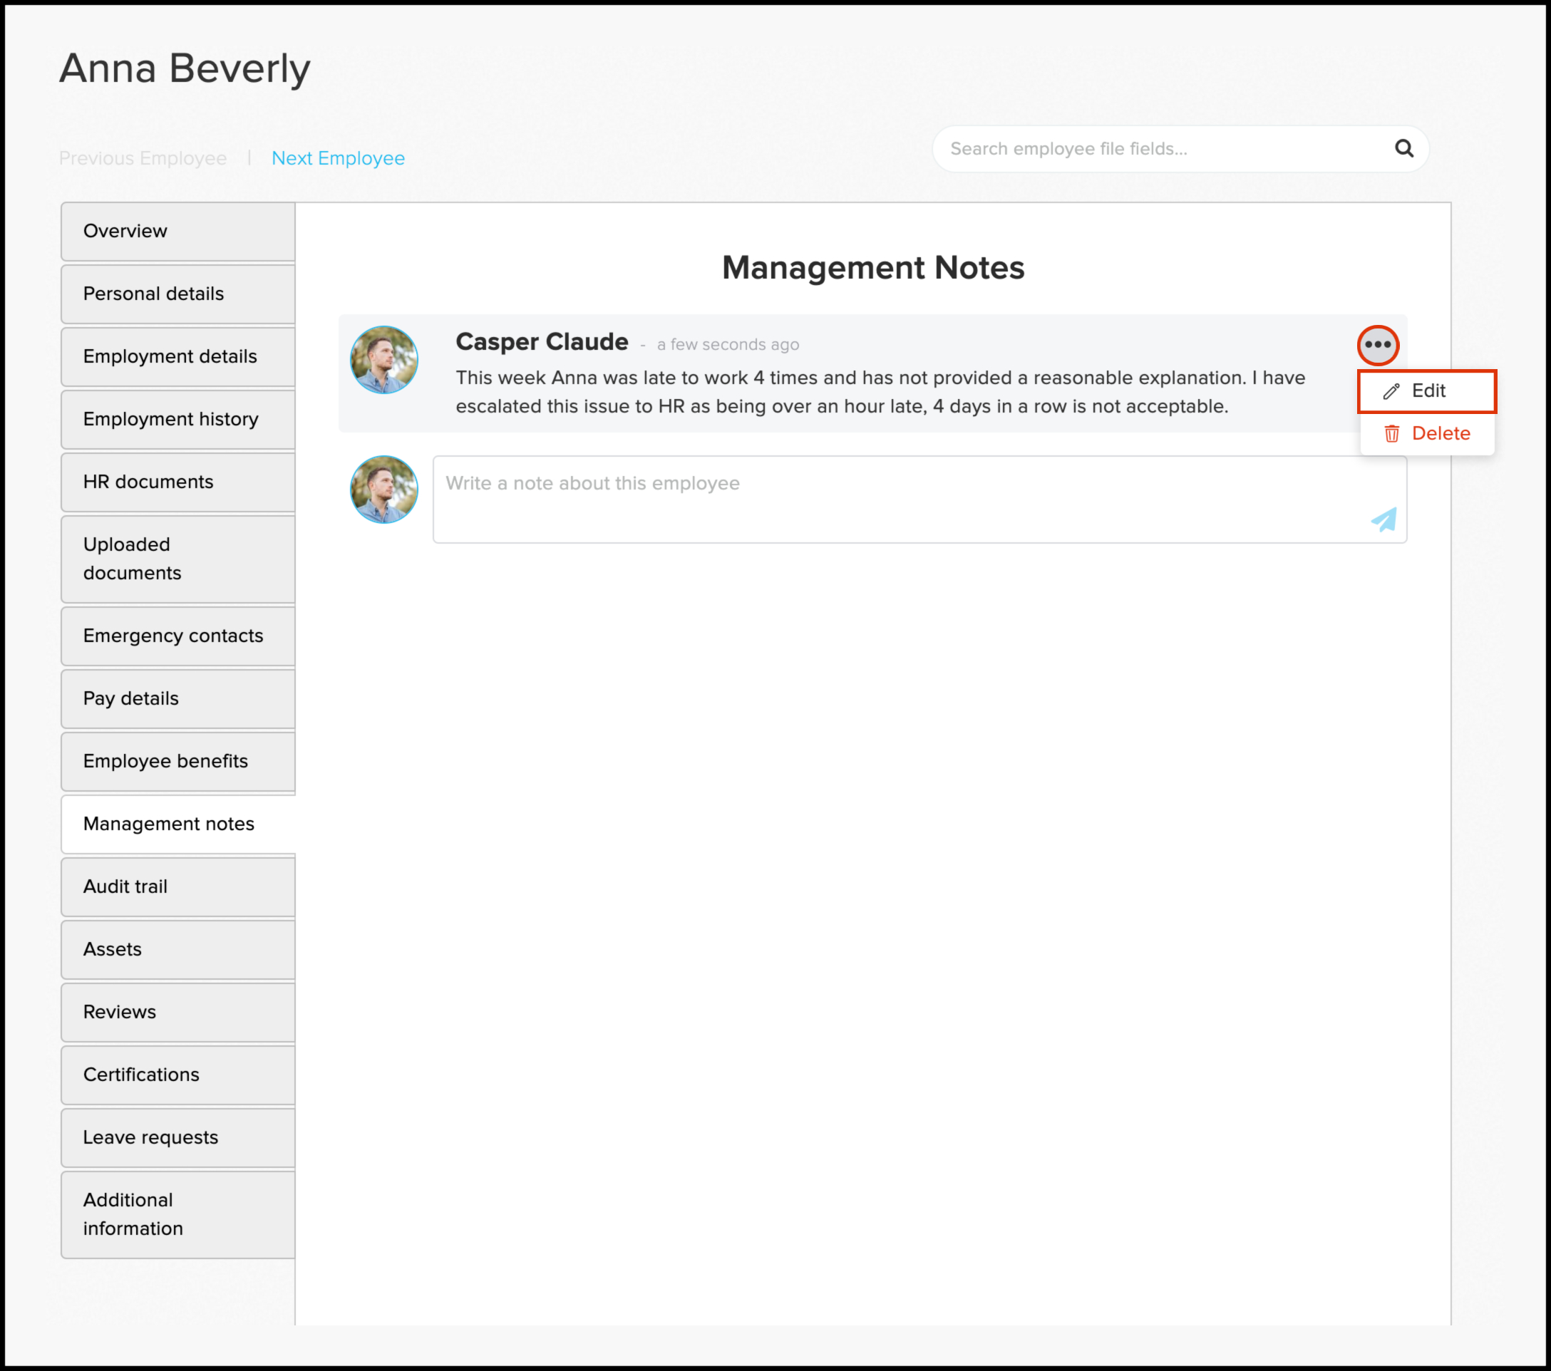This screenshot has width=1551, height=1371.
Task: View the Emergency contacts tab
Action: (x=178, y=636)
